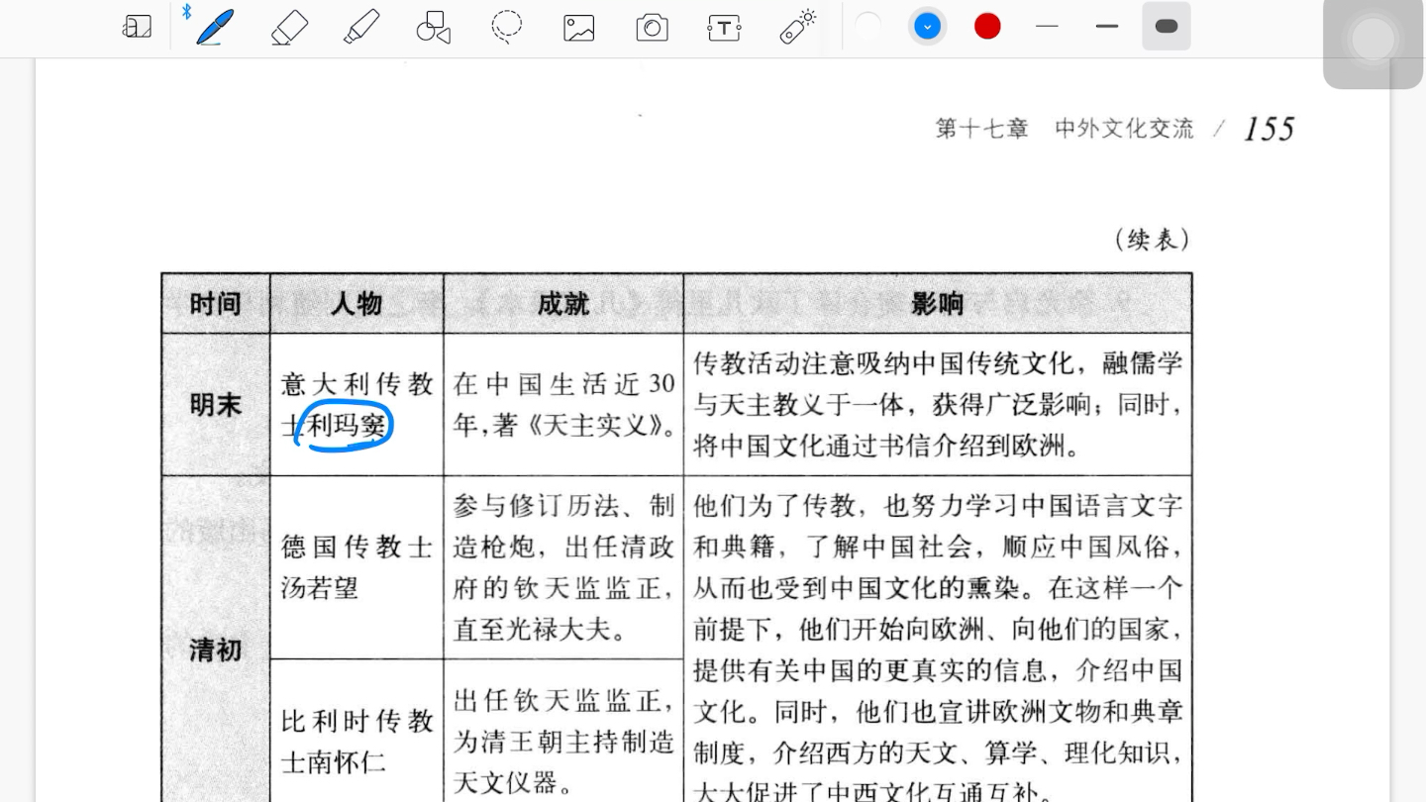Select the thinnest stroke width

(x=1047, y=27)
